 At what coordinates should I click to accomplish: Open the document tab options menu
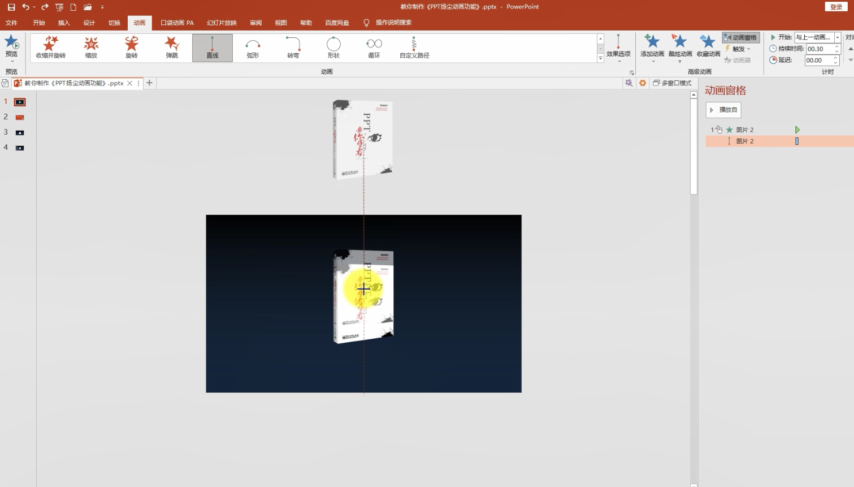pyautogui.click(x=138, y=83)
